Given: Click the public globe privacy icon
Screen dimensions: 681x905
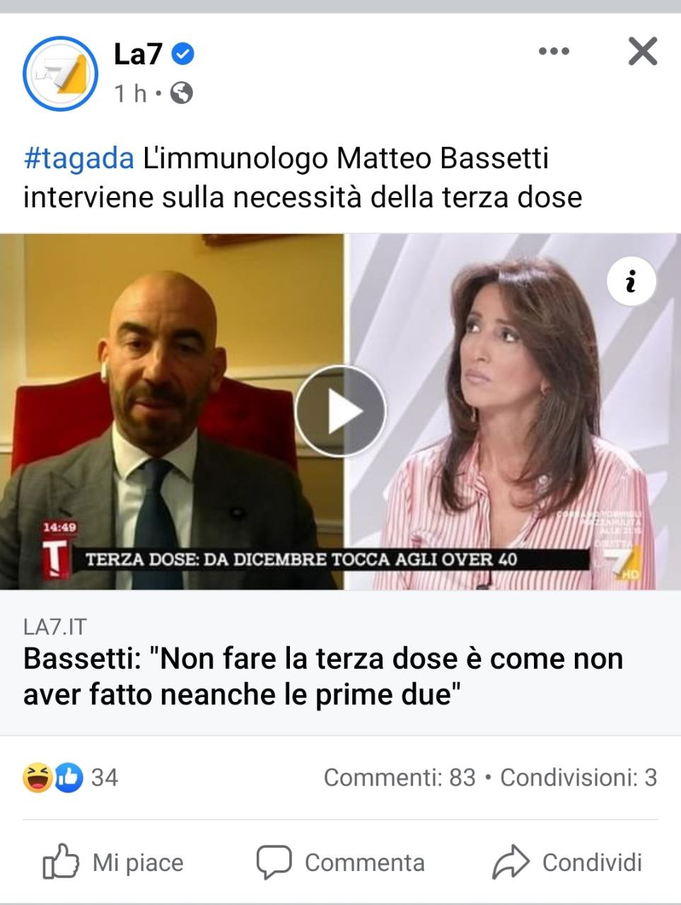Looking at the screenshot, I should point(182,93).
